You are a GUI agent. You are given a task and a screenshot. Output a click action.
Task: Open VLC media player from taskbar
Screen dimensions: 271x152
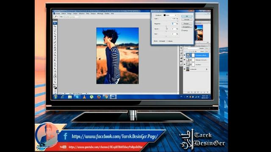point(84,97)
